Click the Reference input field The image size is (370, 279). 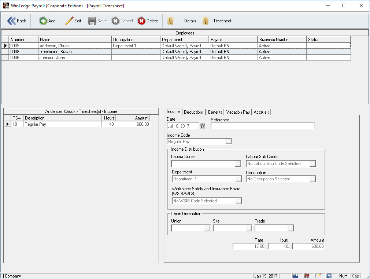pyautogui.click(x=262, y=126)
